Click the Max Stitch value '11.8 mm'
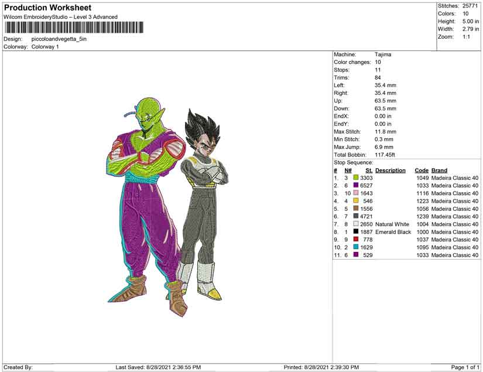Screen dimensions: 483x372 tap(385, 132)
